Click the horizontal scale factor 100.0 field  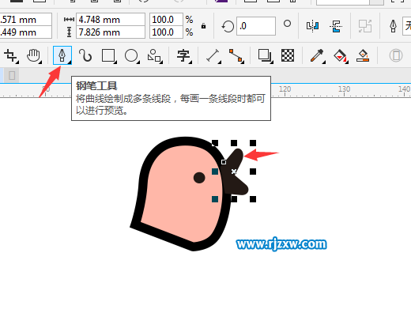166,20
